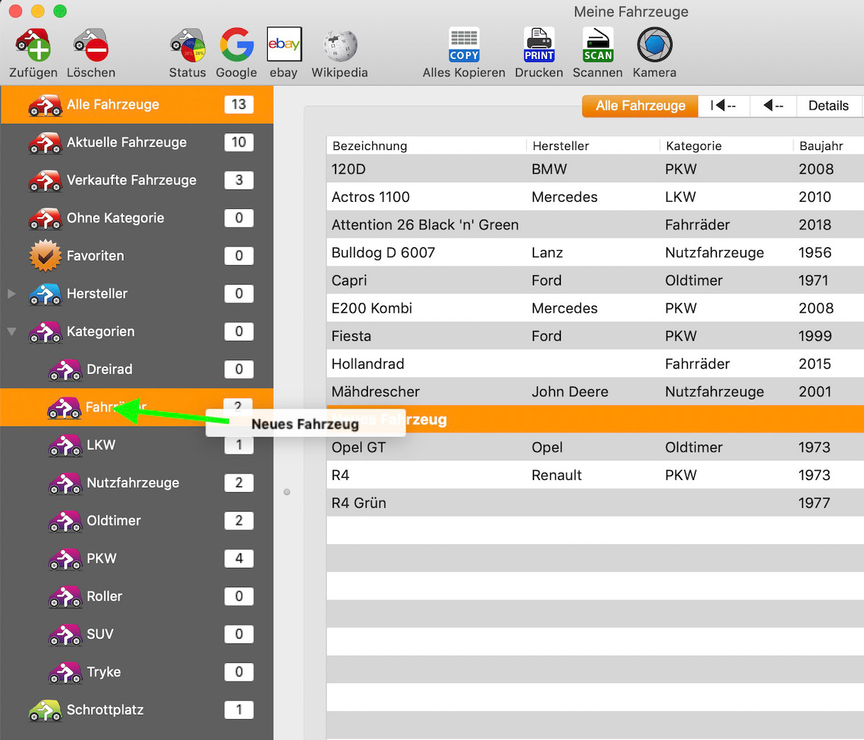
Task: Collapse the Kategorien disclosure triangle
Action: [x=12, y=331]
